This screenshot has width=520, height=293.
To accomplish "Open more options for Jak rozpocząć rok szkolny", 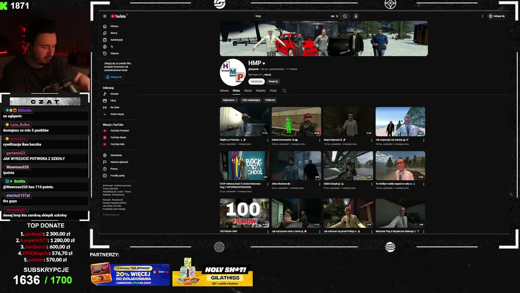I will click(x=424, y=140).
